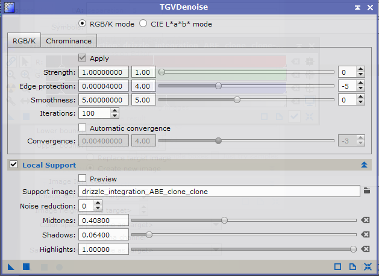Screen dimensions: 379x276
Task: Decrease the Edge protection exponent
Action: [360, 89]
